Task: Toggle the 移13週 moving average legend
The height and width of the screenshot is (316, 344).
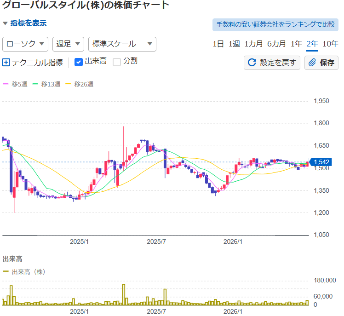Action: pyautogui.click(x=46, y=84)
